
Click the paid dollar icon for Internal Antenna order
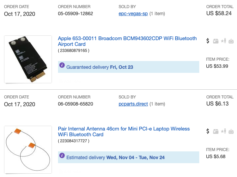[208, 131]
